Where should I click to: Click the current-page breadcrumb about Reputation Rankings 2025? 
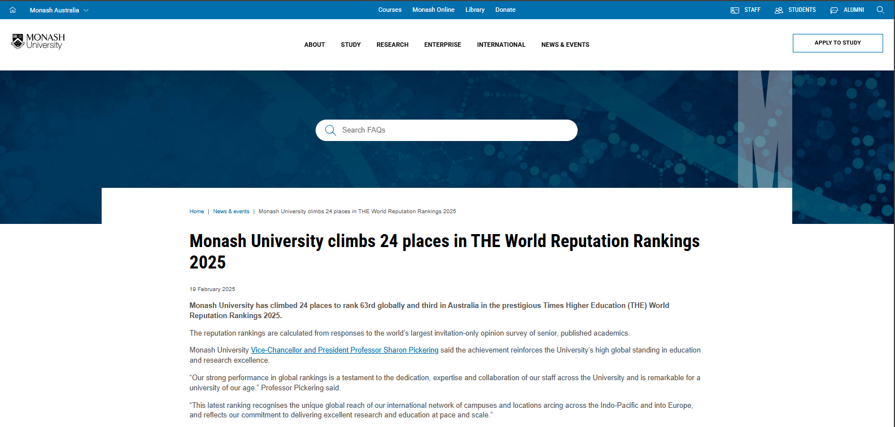click(357, 212)
